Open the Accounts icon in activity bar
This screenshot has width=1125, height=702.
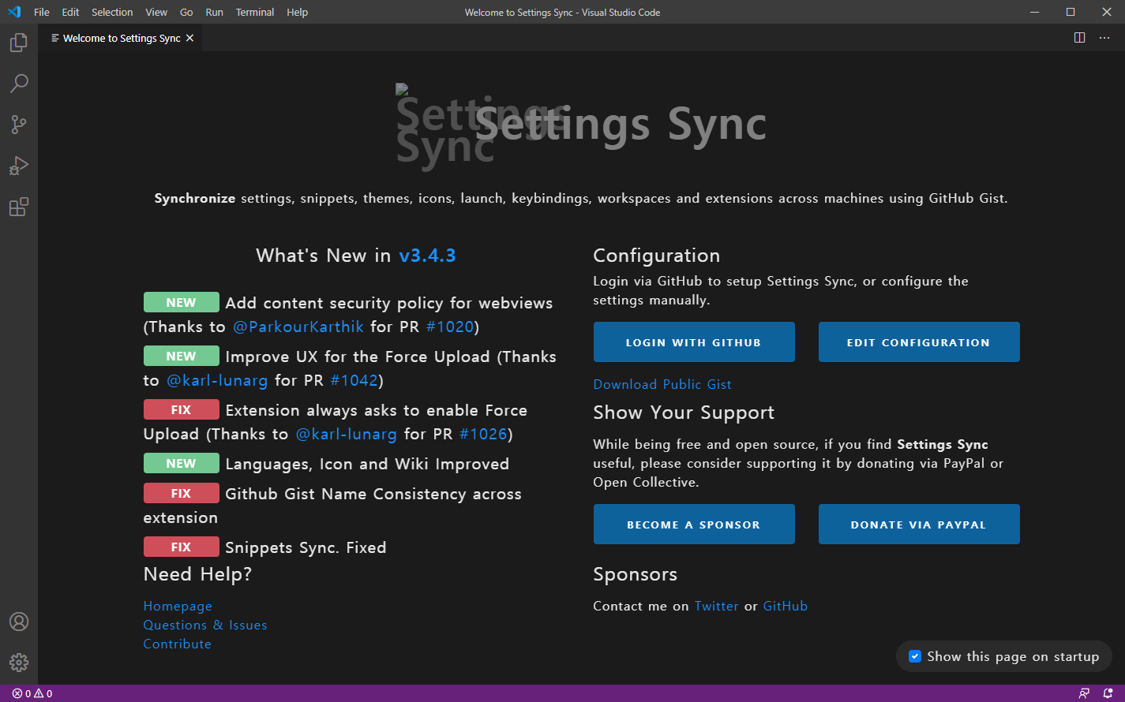click(19, 622)
